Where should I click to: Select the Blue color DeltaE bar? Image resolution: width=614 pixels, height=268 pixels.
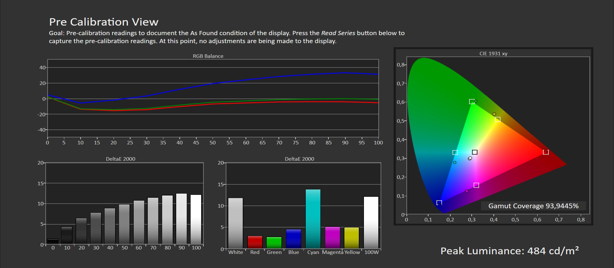(x=294, y=239)
